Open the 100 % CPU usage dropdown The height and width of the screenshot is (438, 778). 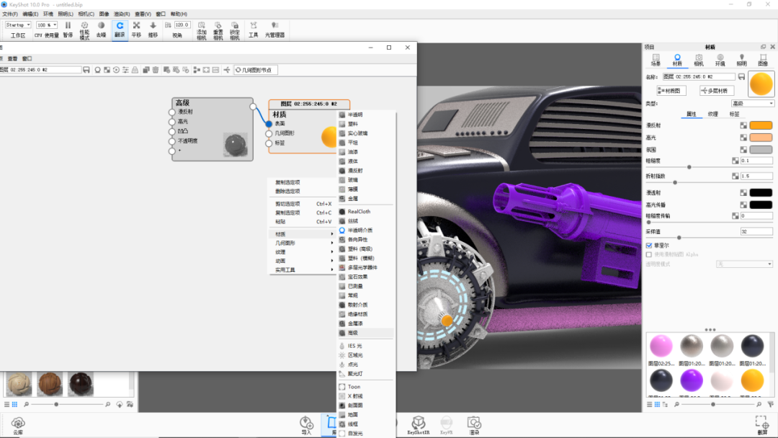[47, 24]
